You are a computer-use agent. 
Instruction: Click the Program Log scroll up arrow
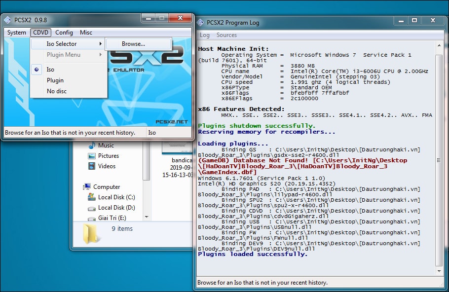point(439,45)
